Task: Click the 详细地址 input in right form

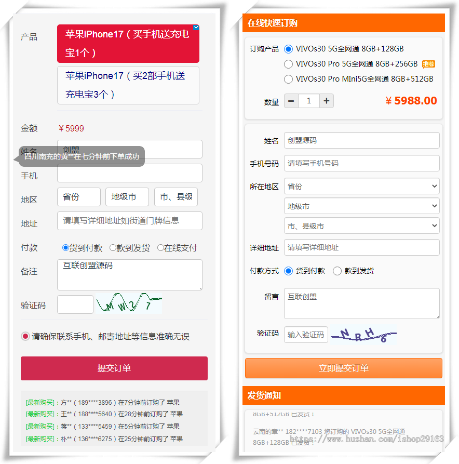Action: click(x=362, y=247)
